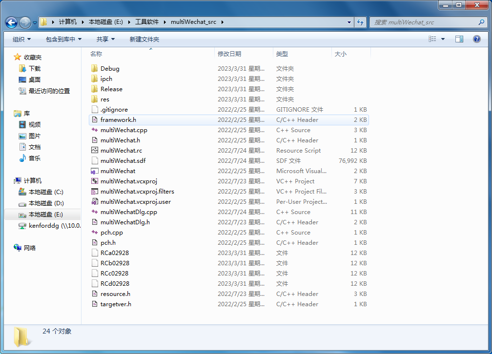
Task: Click the .gitignore file icon
Action: 95,109
